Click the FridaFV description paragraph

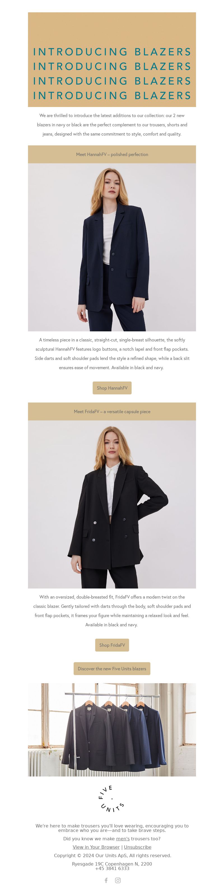coord(112,611)
